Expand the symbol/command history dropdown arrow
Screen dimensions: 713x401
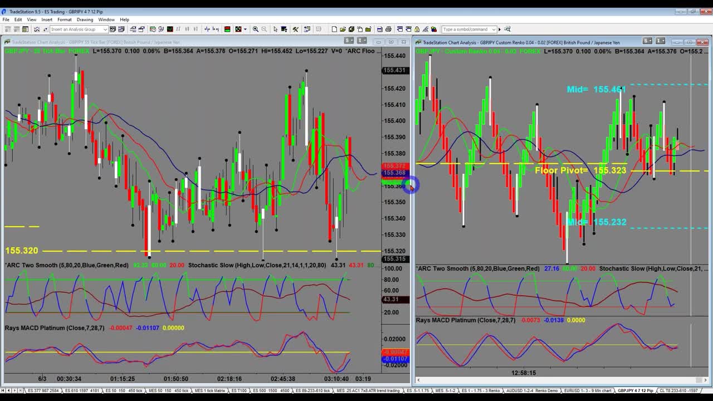pos(493,29)
